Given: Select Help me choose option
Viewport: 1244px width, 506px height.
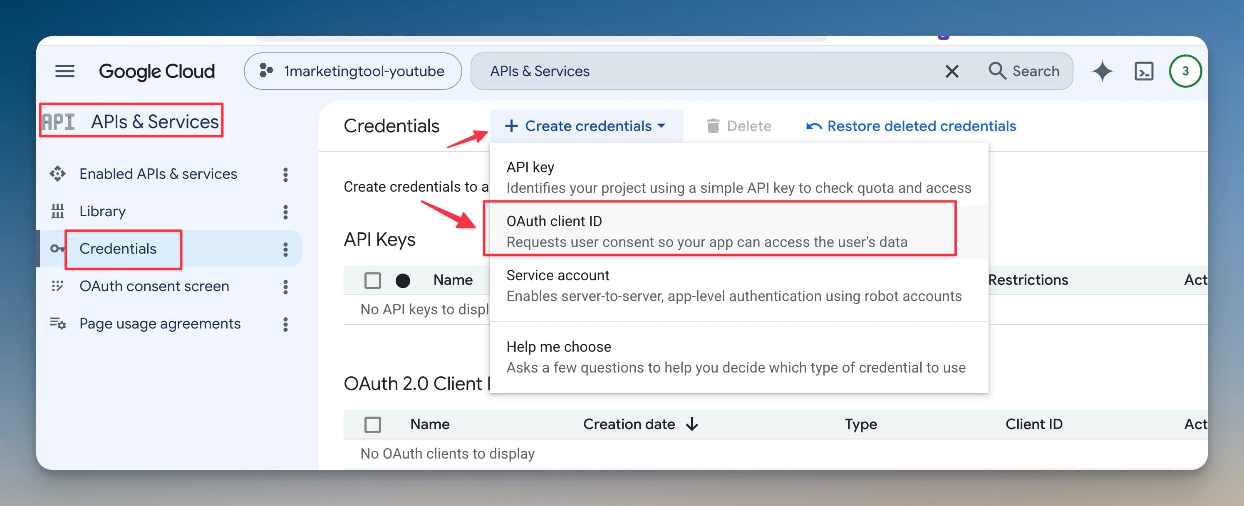Looking at the screenshot, I should coord(738,357).
